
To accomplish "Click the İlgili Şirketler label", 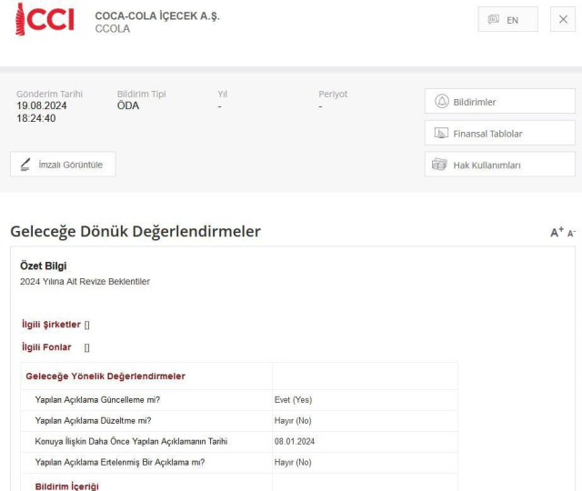I will click(51, 324).
